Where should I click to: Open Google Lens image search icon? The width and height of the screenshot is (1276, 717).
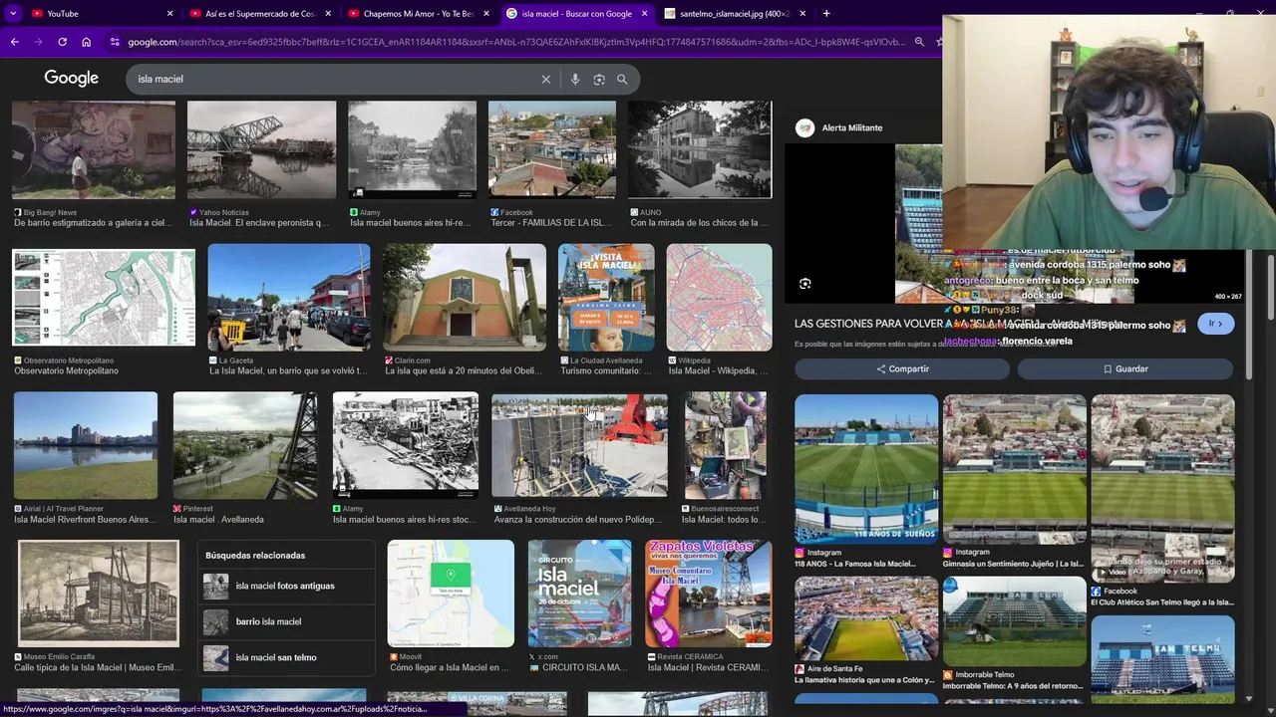(599, 79)
